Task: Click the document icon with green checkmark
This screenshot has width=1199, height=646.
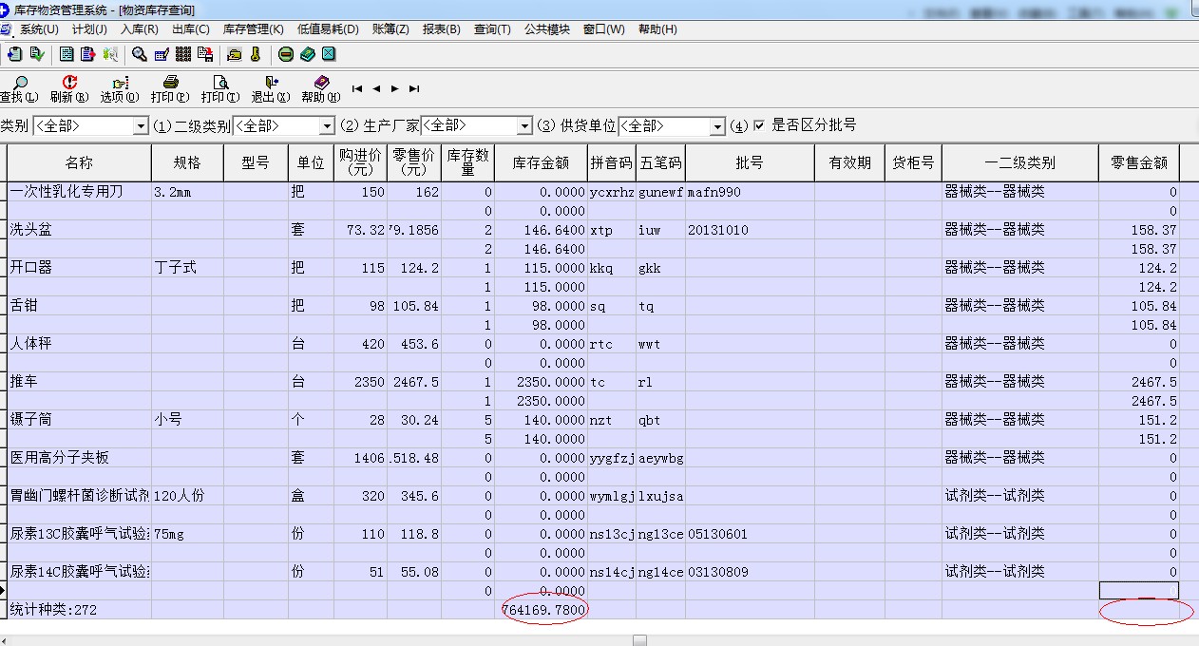Action: 36,54
